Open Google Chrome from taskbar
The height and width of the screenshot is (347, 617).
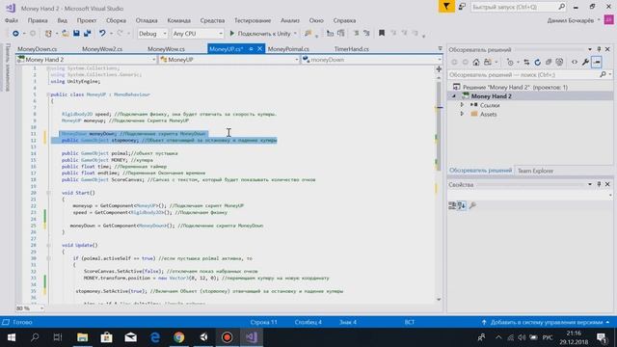[179, 337]
